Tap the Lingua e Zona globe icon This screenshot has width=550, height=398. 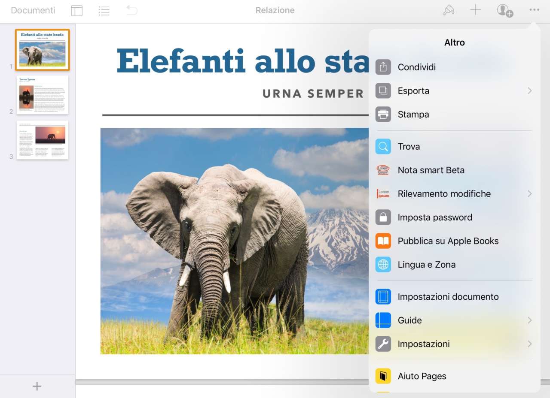[x=383, y=265]
